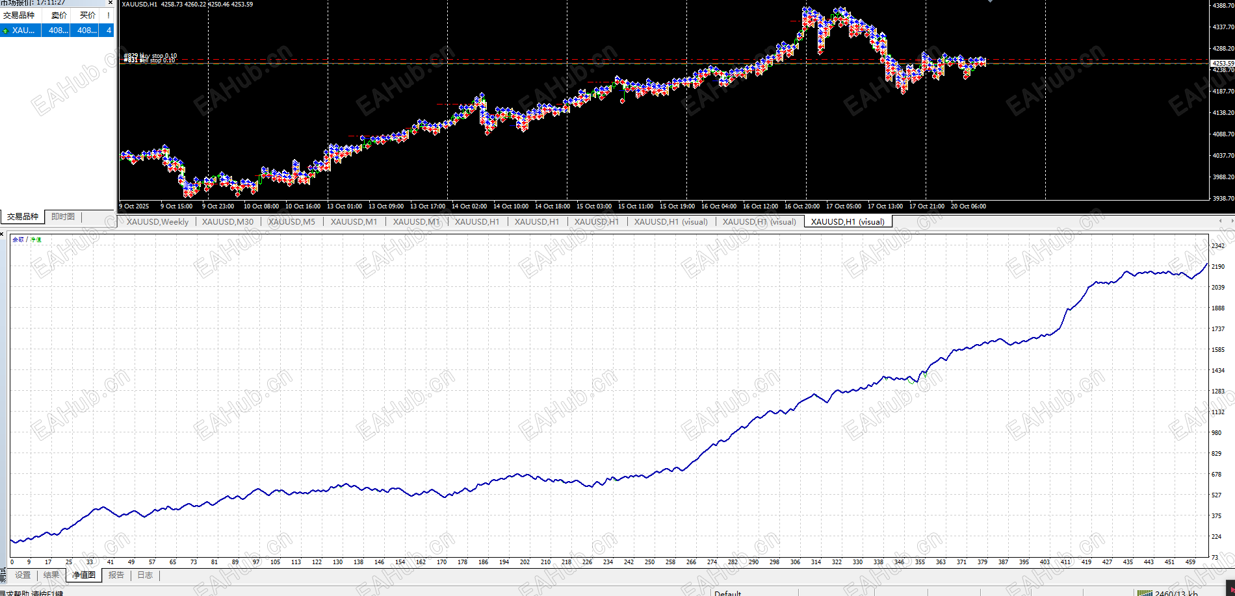Click the XAUUSD,H1 price header text on chart

(187, 5)
